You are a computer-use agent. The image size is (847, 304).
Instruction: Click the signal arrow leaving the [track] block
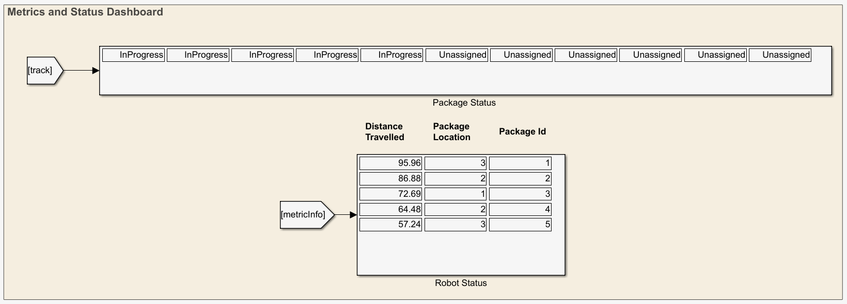tap(81, 71)
